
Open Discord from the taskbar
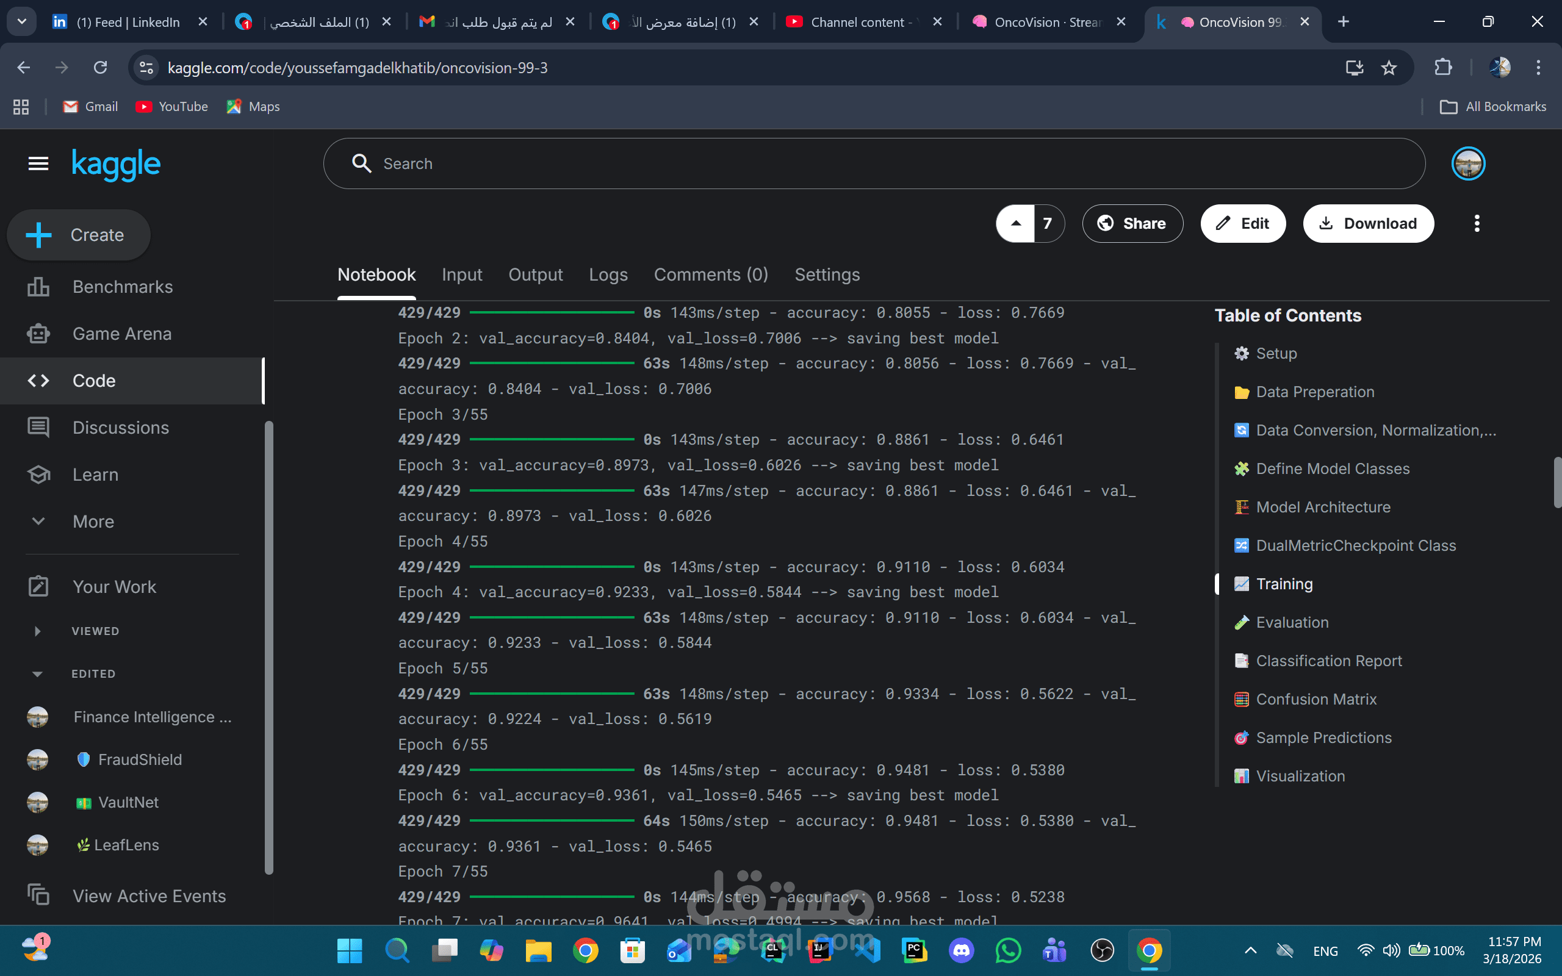(962, 951)
